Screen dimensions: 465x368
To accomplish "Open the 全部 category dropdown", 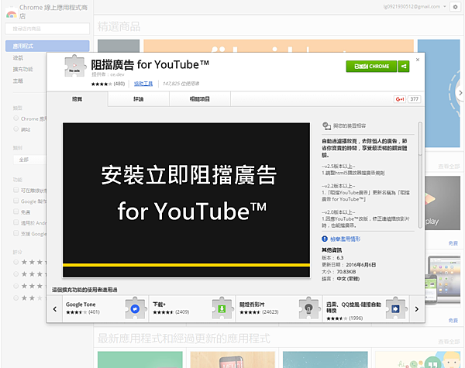I will pos(29,160).
